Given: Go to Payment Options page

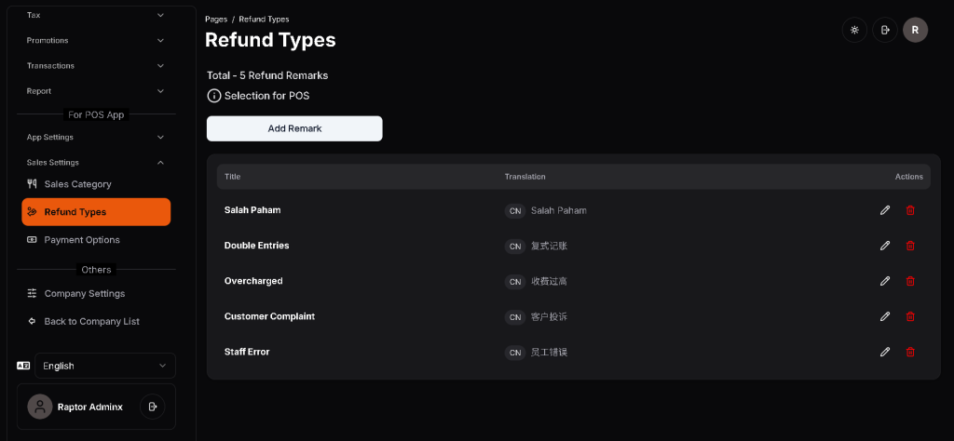Looking at the screenshot, I should [82, 240].
